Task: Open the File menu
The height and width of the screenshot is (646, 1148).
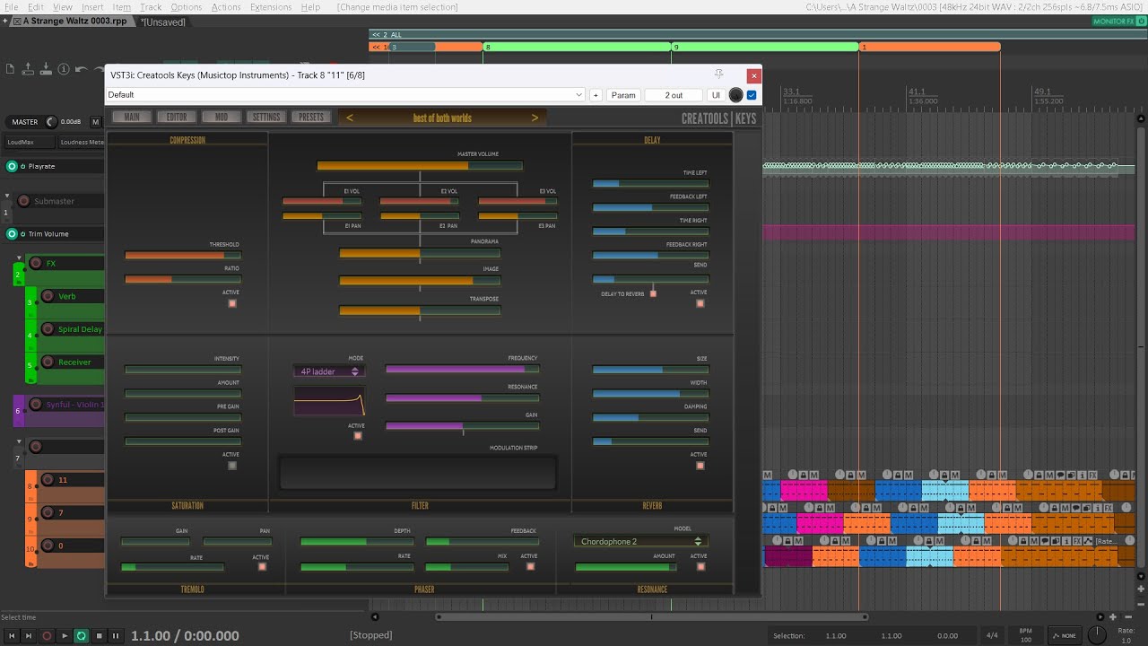Action: [x=11, y=7]
